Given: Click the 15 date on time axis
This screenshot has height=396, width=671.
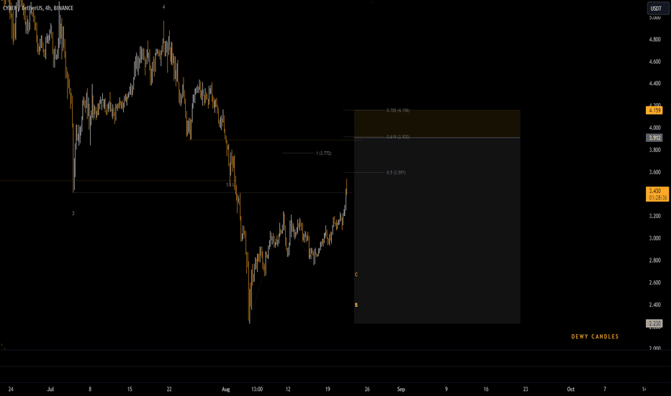Looking at the screenshot, I should (x=130, y=389).
